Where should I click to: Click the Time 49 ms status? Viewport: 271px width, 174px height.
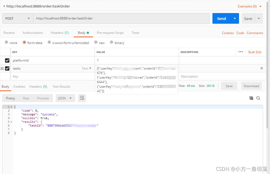187,86
